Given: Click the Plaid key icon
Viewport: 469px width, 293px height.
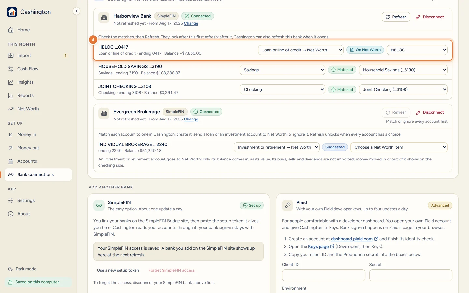Looking at the screenshot, I should [x=288, y=205].
